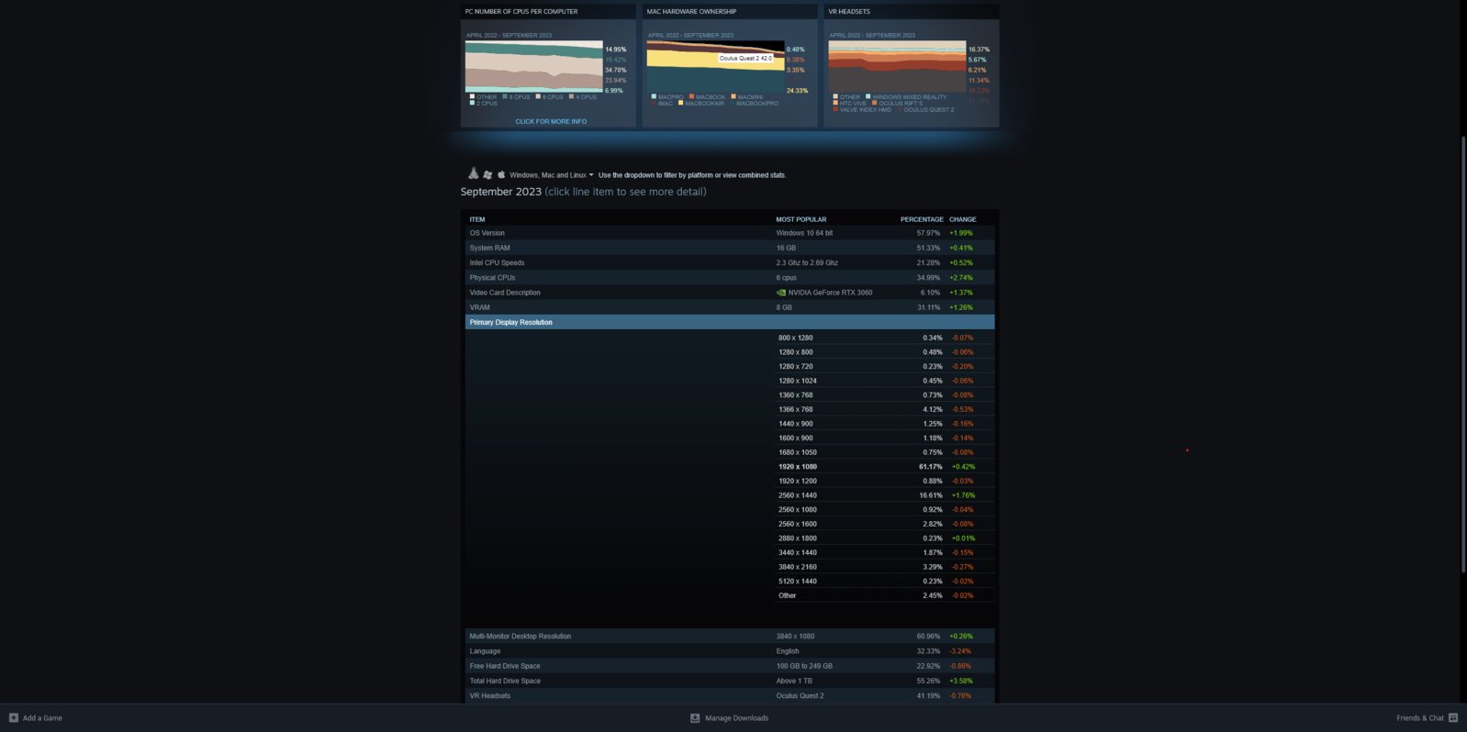Expand the VRAM row

point(730,307)
